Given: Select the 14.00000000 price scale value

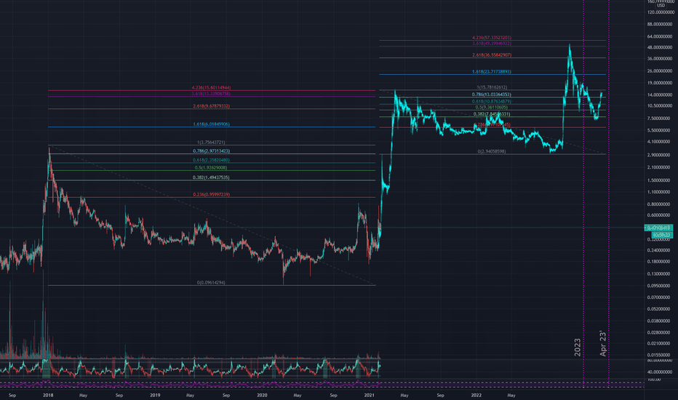Looking at the screenshot, I should 661,95.
